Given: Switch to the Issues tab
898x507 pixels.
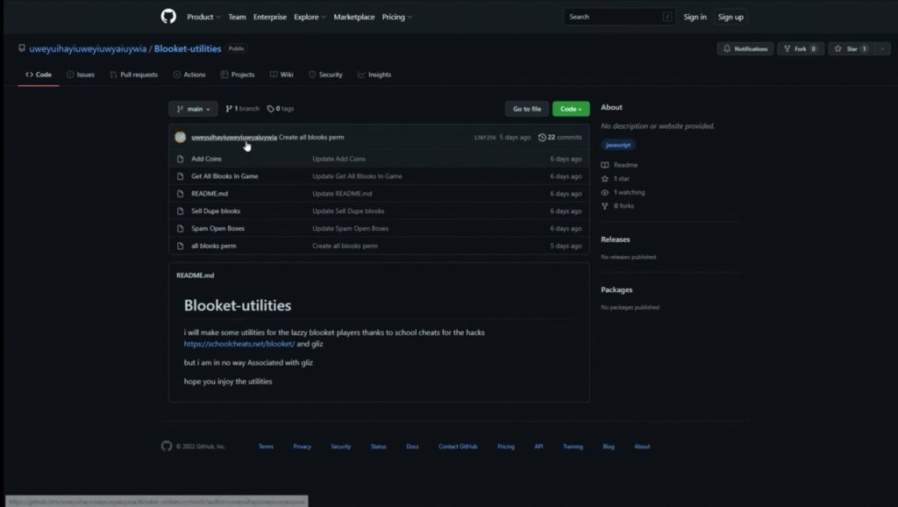Looking at the screenshot, I should tap(80, 75).
